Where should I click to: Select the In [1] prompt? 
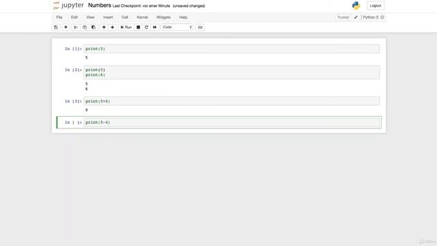pos(73,49)
